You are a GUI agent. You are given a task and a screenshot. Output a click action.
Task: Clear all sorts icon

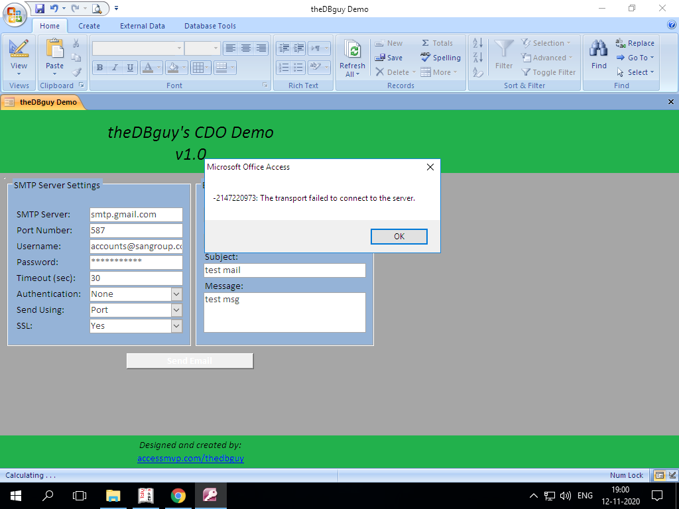click(x=478, y=72)
